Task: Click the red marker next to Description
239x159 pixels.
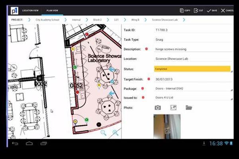Action: (x=146, y=49)
